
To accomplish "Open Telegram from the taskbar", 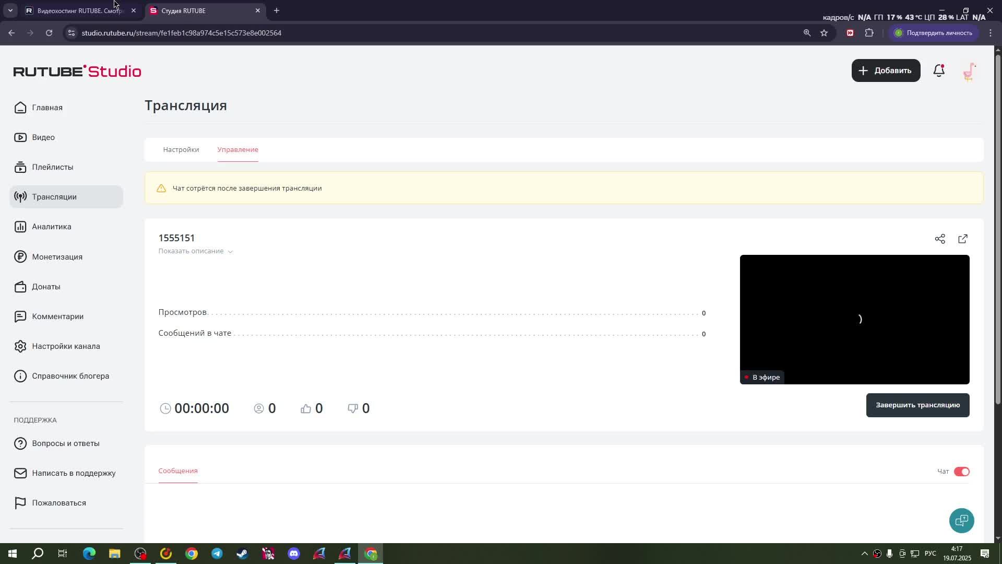I will point(217,554).
